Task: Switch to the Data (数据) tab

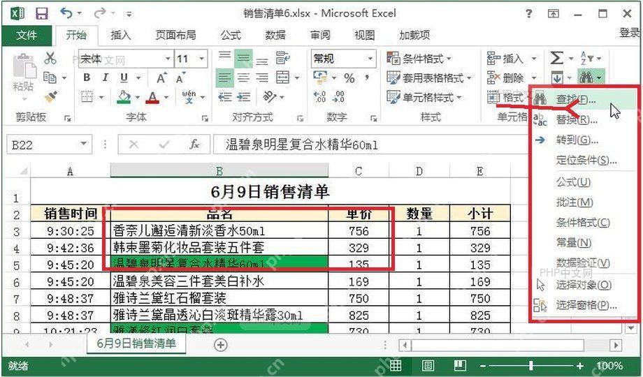Action: coord(275,35)
